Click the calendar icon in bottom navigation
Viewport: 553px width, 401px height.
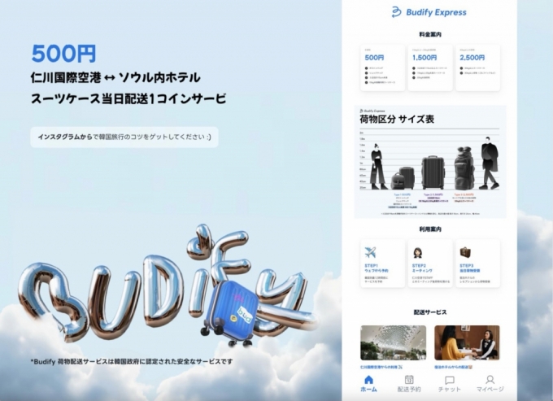[x=409, y=380]
